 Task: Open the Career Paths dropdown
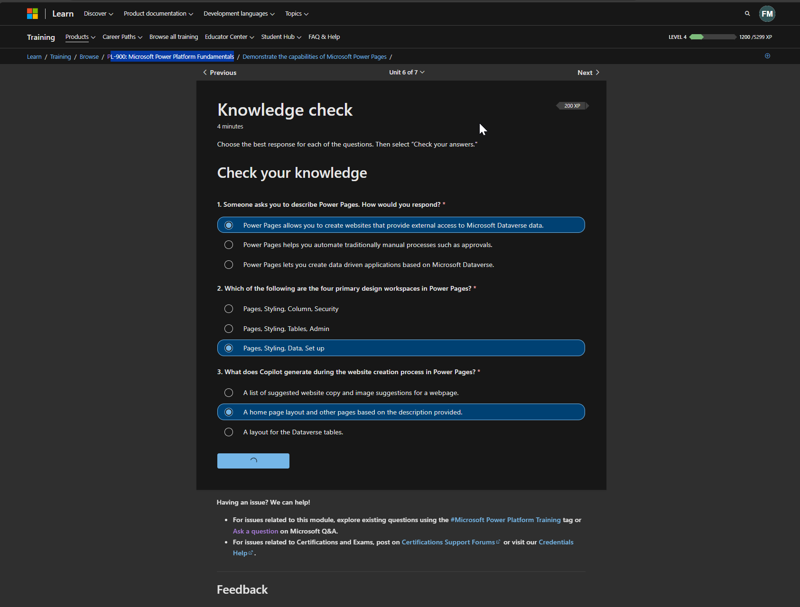click(x=122, y=37)
